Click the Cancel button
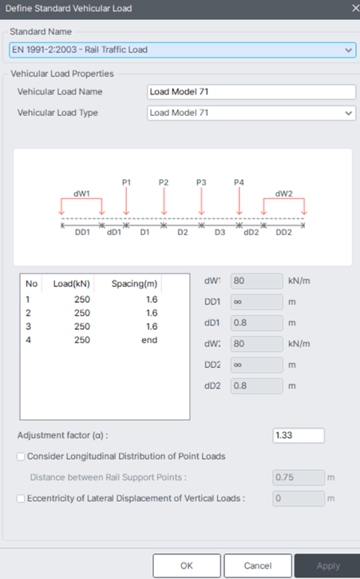Viewport: 360px width, 579px height. (x=258, y=565)
